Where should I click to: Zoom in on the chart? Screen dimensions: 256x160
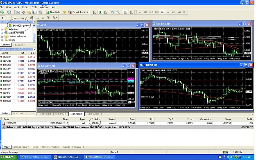tap(112, 12)
